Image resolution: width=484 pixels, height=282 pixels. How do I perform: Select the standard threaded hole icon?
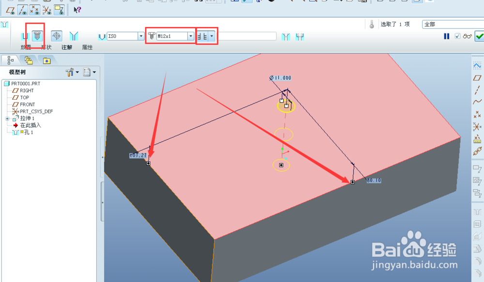coord(37,36)
